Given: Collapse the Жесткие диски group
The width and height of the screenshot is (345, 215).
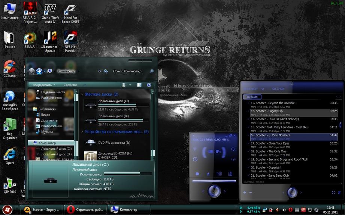Looking at the screenshot, I should click(x=82, y=94).
